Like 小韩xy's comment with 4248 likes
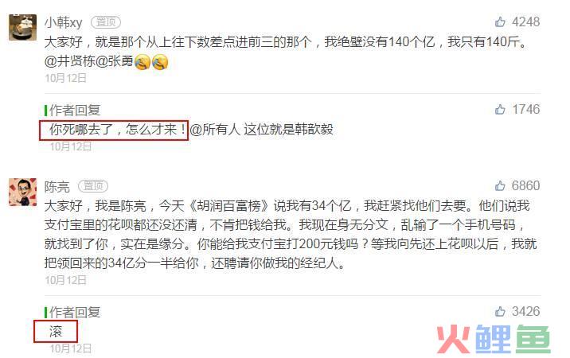This screenshot has height=358, width=570. 500,21
